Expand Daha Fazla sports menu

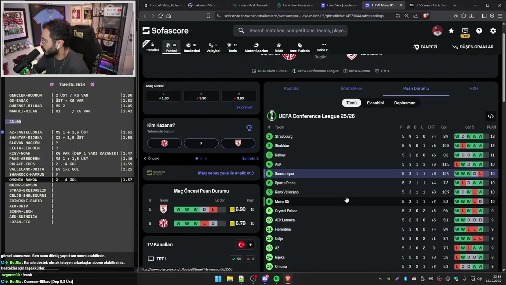(323, 47)
